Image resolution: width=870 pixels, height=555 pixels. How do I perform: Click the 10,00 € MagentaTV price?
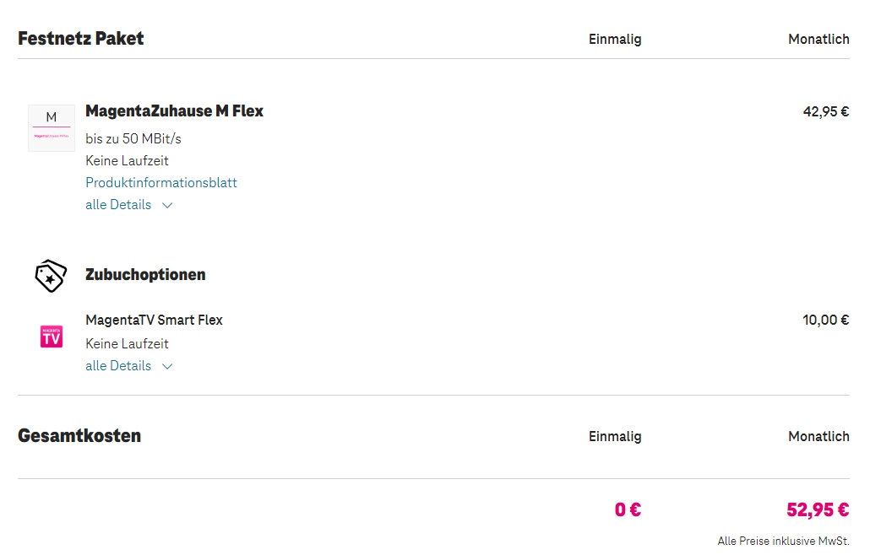pyautogui.click(x=825, y=321)
